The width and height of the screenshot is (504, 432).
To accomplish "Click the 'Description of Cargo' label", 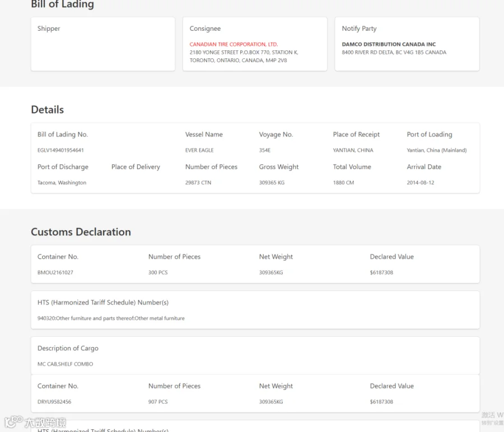I will (68, 349).
